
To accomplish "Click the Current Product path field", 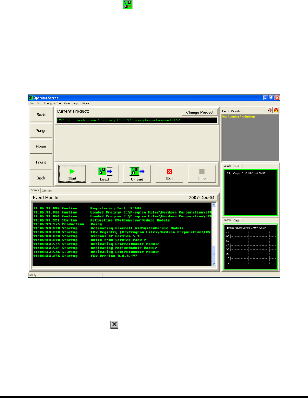I will click(137, 120).
